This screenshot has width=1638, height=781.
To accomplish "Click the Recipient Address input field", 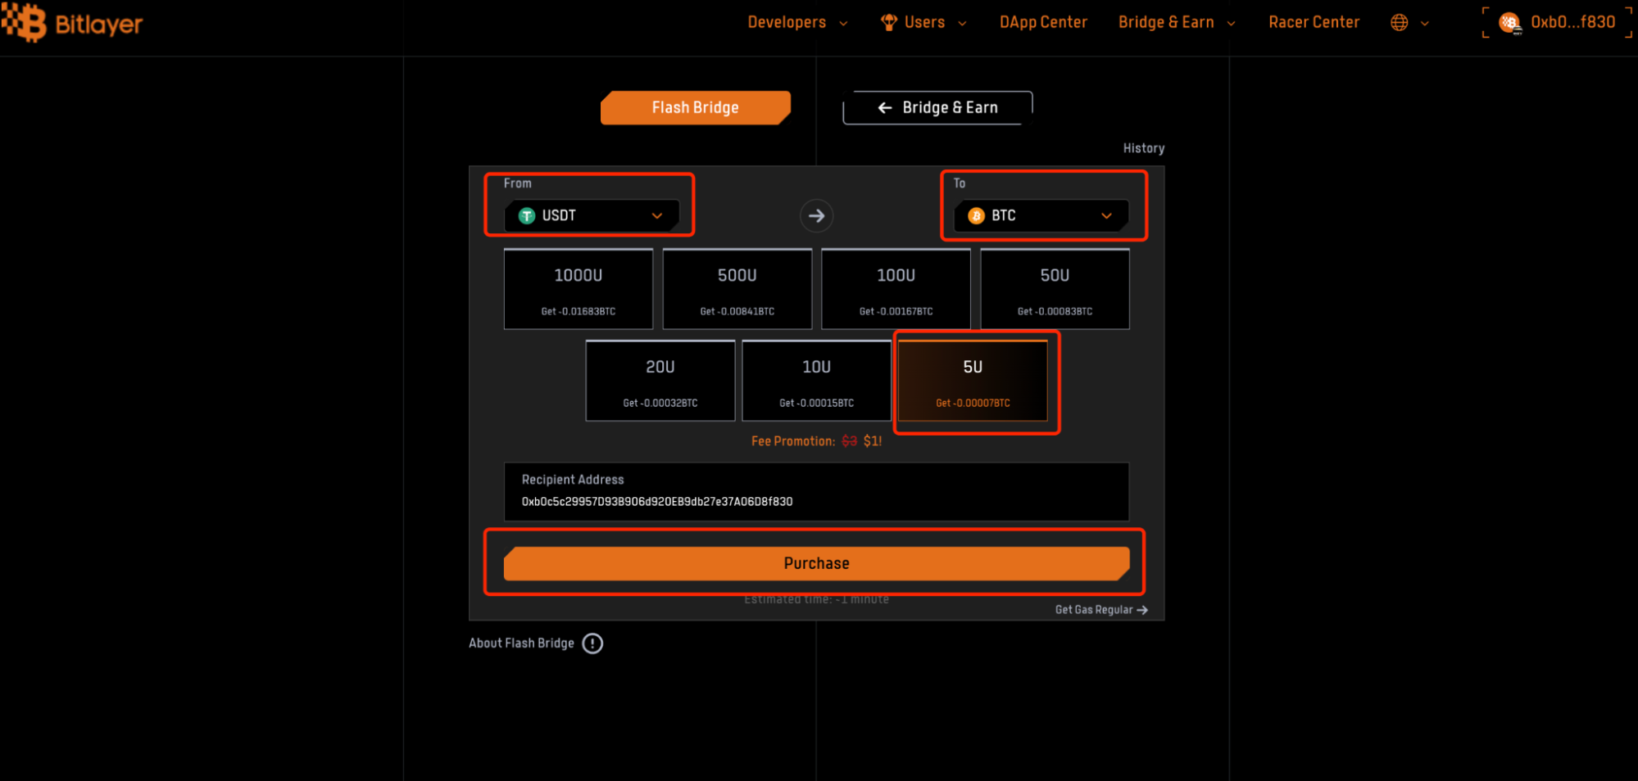I will point(816,491).
